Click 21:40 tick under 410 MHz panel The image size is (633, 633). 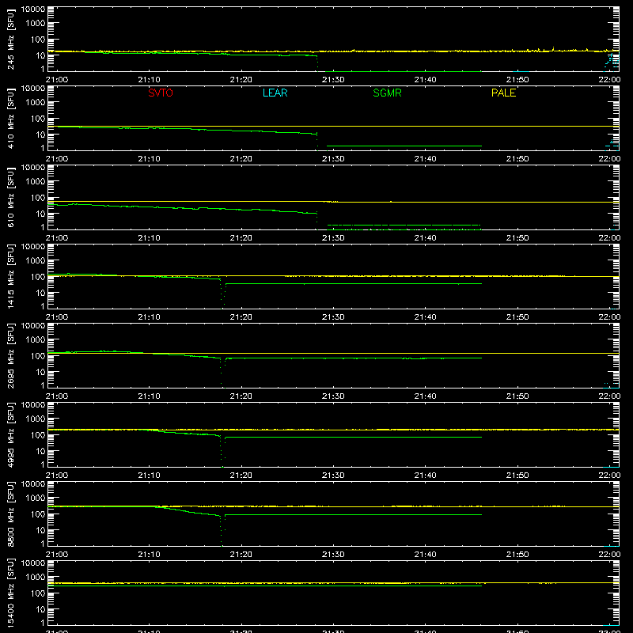(x=425, y=159)
